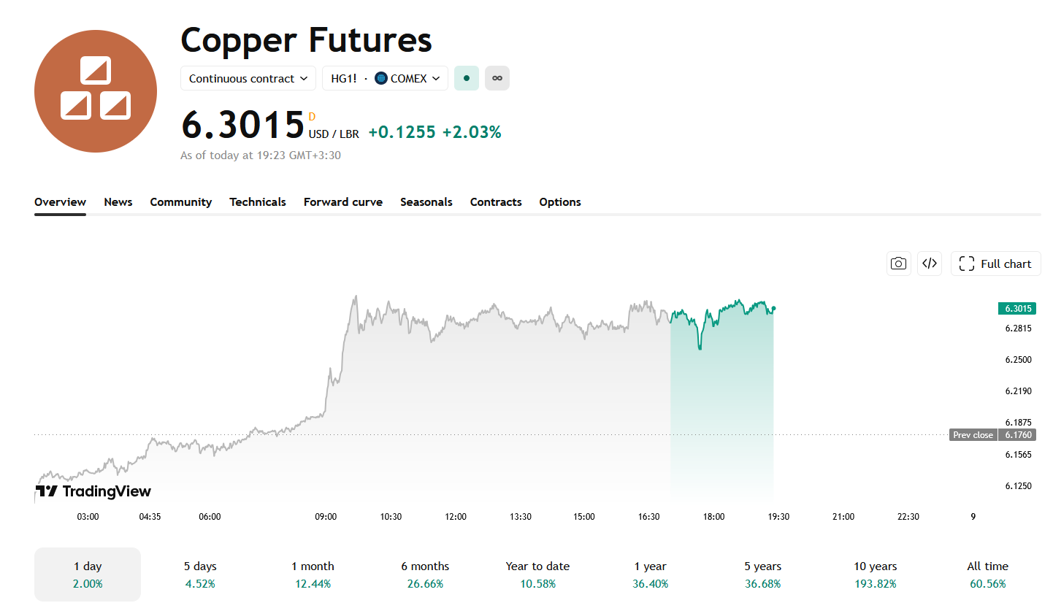This screenshot has width=1053, height=611.
Task: Select the All time range
Action: pos(987,575)
